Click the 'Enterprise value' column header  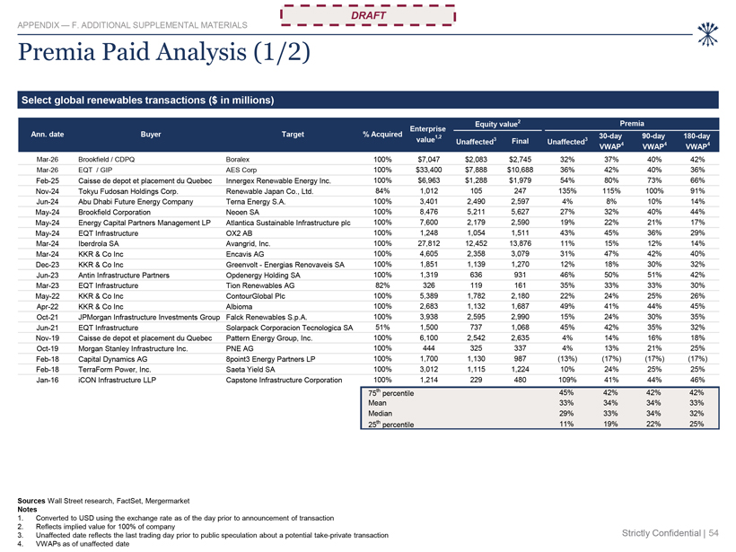pyautogui.click(x=427, y=135)
